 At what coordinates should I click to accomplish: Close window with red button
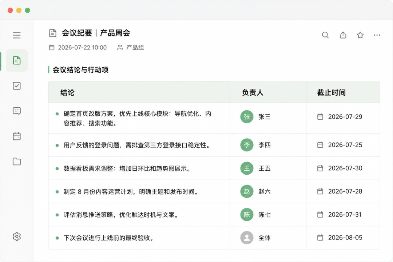(10, 10)
